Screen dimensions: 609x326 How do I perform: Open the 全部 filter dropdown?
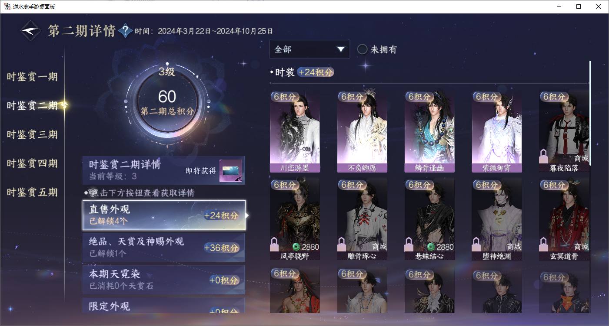point(309,49)
